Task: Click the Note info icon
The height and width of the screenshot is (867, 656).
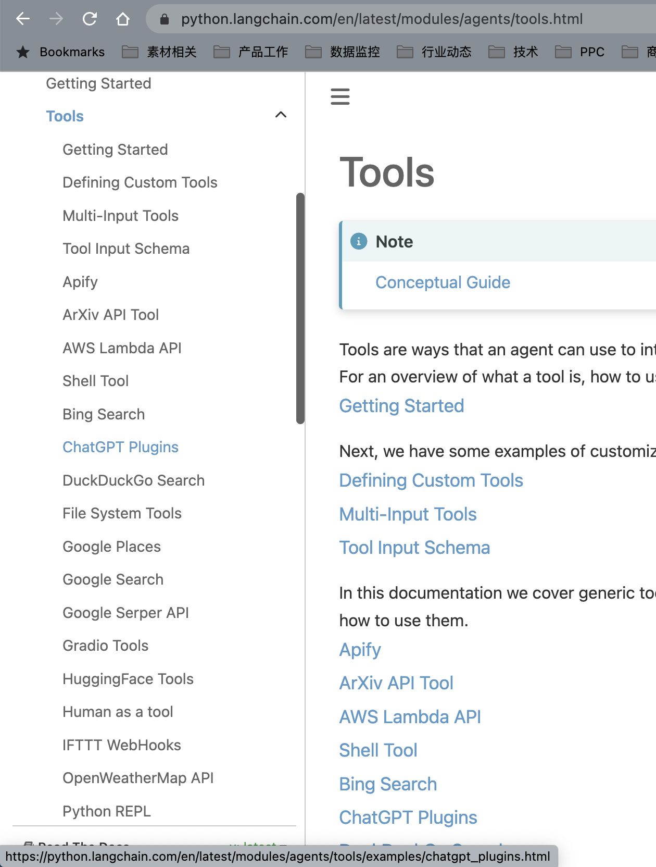Action: tap(359, 241)
